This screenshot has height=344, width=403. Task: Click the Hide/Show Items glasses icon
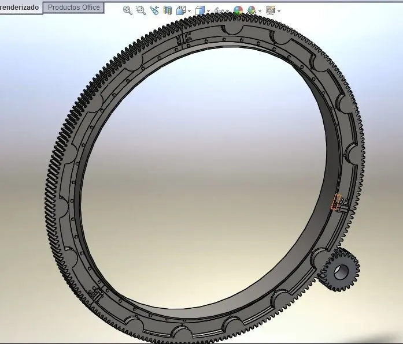(219, 11)
